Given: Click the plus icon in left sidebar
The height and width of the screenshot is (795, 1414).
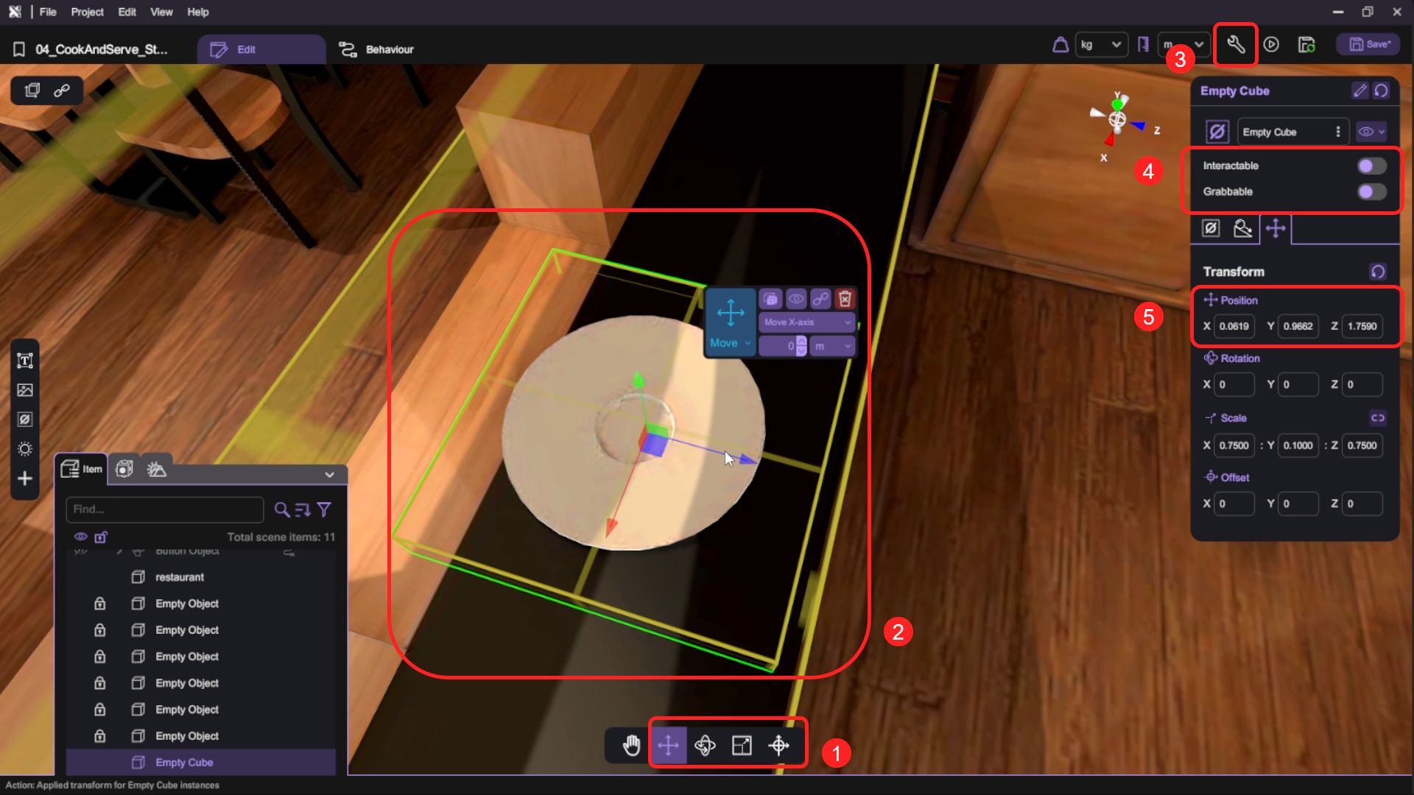Looking at the screenshot, I should [25, 478].
